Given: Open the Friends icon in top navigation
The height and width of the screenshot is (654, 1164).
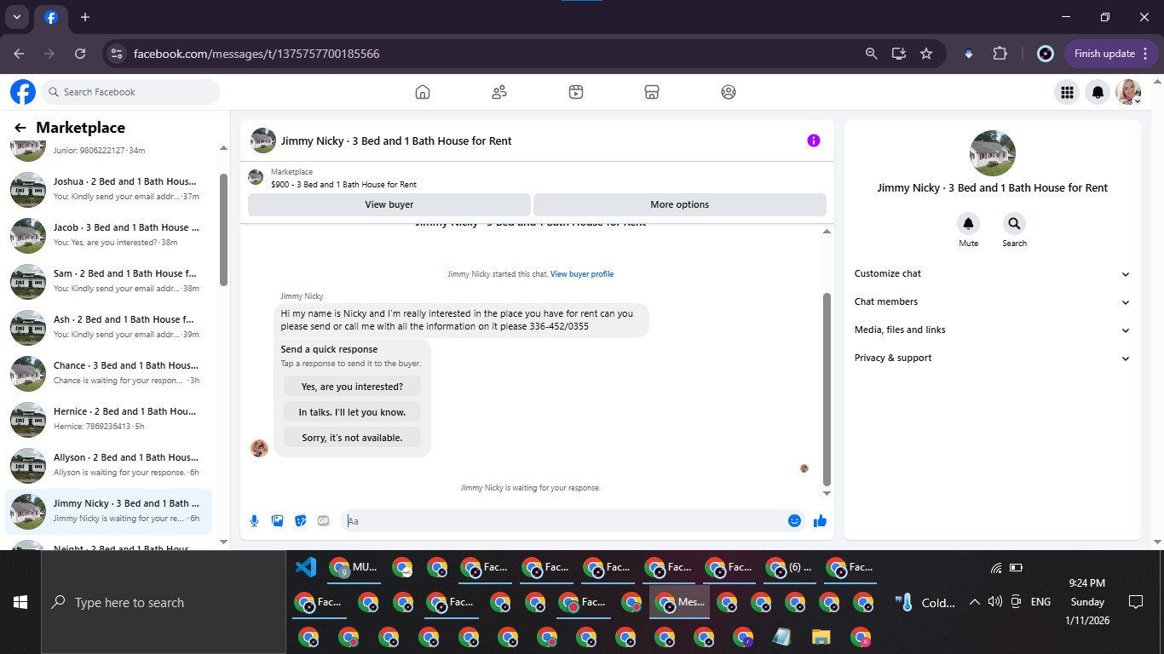Looking at the screenshot, I should (x=499, y=92).
